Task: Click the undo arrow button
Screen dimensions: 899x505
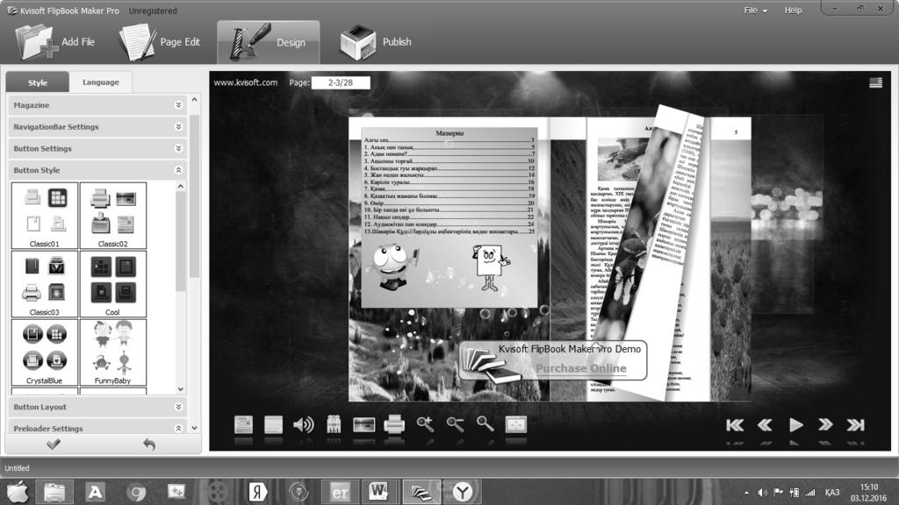Action: (149, 444)
